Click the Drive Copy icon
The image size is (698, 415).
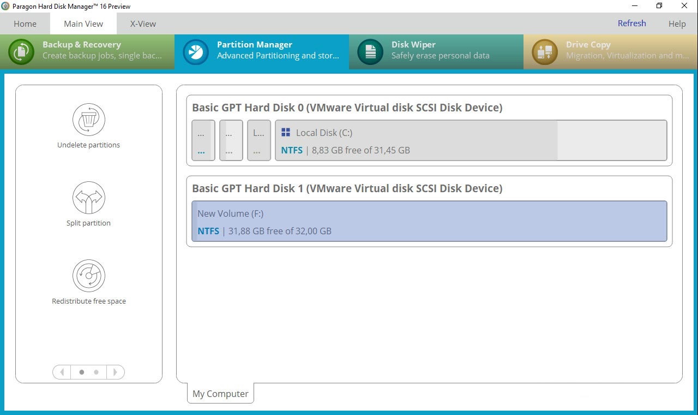[545, 52]
